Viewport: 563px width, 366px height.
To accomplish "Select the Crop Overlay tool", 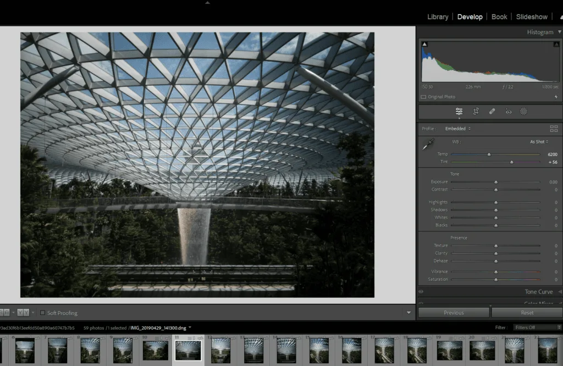I will 476,112.
